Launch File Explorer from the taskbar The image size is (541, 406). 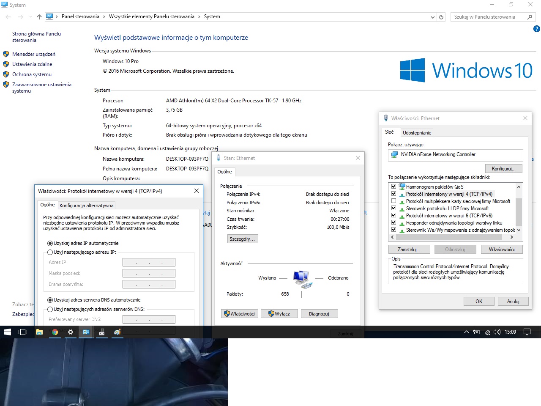click(39, 332)
